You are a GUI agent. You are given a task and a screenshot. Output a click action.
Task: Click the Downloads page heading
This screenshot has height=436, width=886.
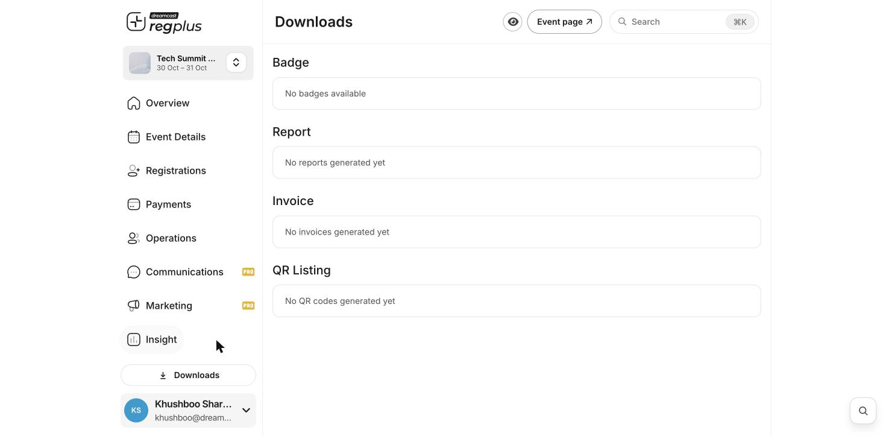pyautogui.click(x=313, y=22)
